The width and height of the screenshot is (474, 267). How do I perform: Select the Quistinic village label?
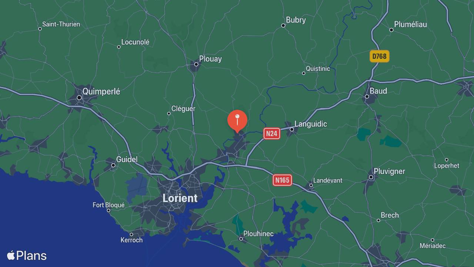(x=318, y=69)
